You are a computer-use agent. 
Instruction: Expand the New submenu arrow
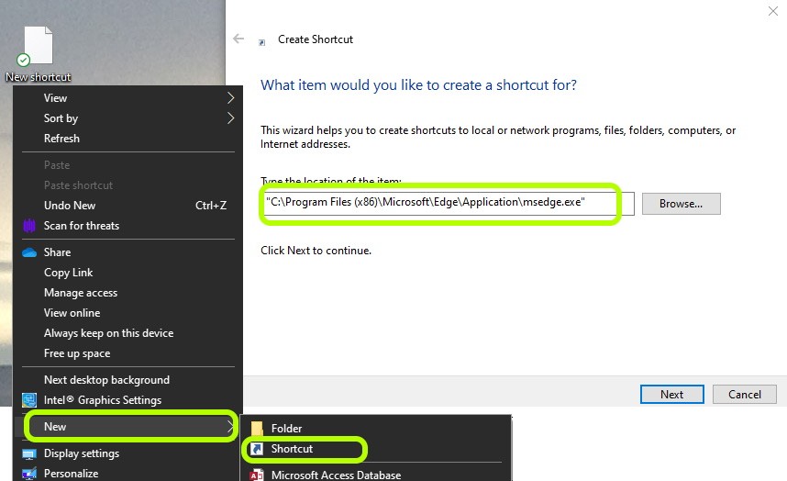pyautogui.click(x=229, y=427)
